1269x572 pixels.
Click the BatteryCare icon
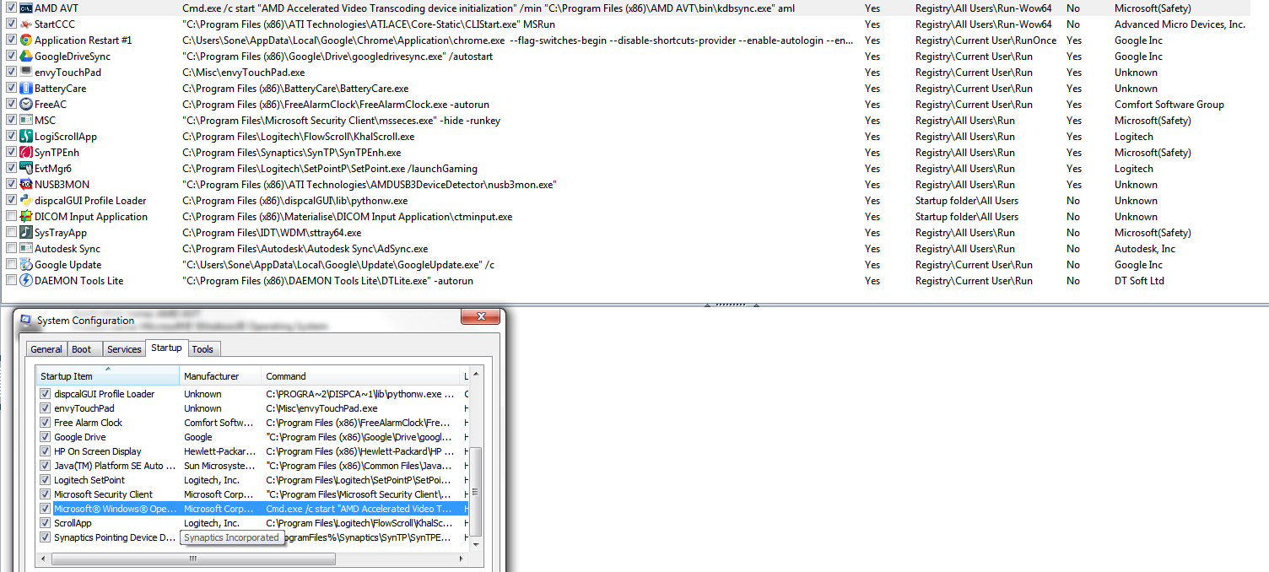pyautogui.click(x=26, y=89)
